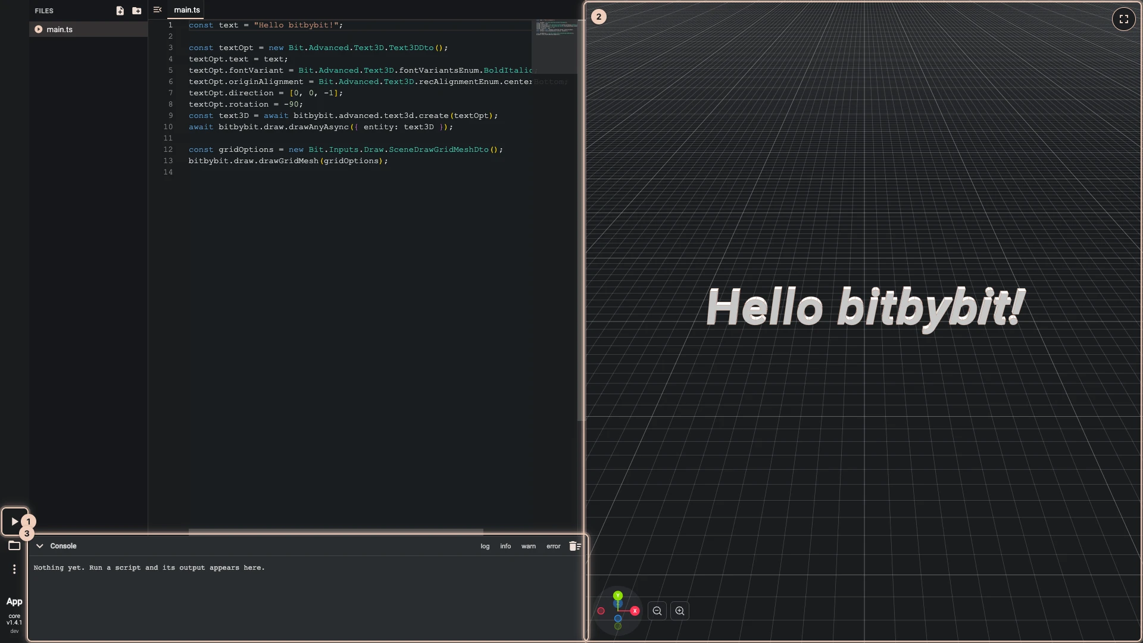Click line number 14 in the gutter
1143x643 pixels.
coord(168,172)
